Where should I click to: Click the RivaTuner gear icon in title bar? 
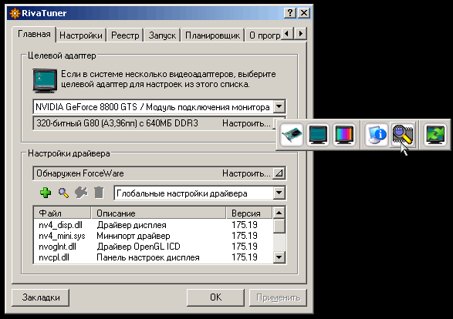click(x=15, y=13)
